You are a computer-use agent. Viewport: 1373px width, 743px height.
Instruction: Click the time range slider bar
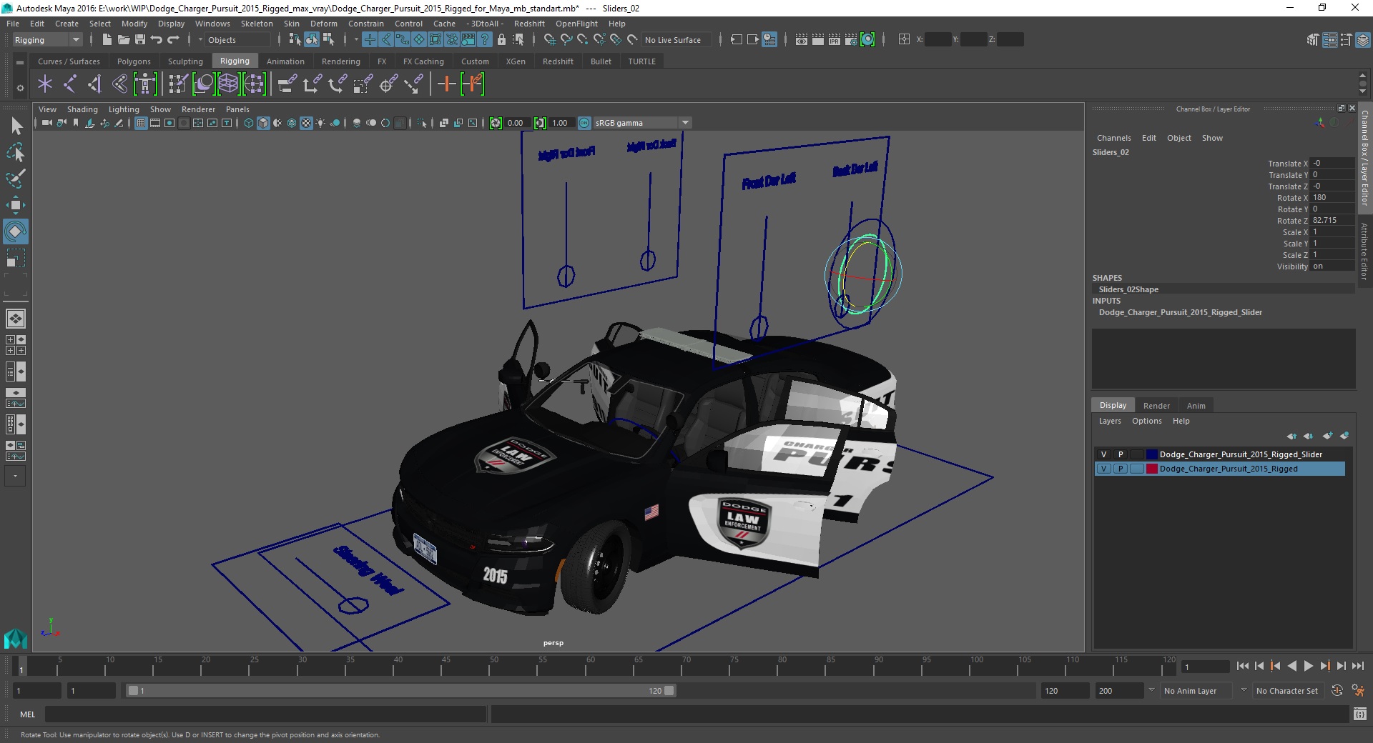point(400,691)
